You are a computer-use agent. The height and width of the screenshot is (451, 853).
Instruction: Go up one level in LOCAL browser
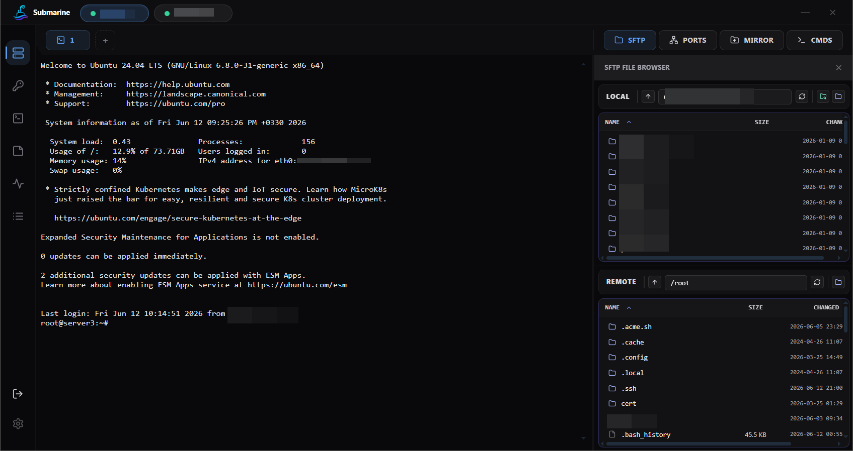648,96
